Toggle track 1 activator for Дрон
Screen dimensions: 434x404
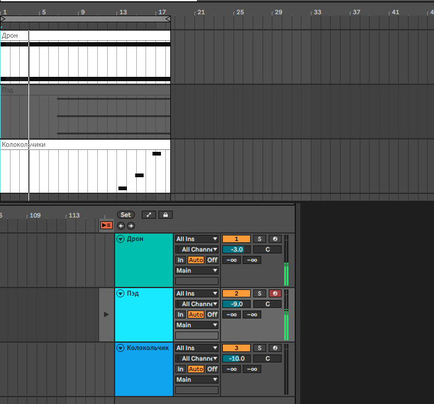click(237, 239)
